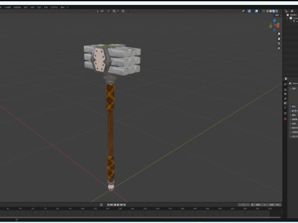Jump to start frame in timeline
298x223 pixels.
[108, 204]
